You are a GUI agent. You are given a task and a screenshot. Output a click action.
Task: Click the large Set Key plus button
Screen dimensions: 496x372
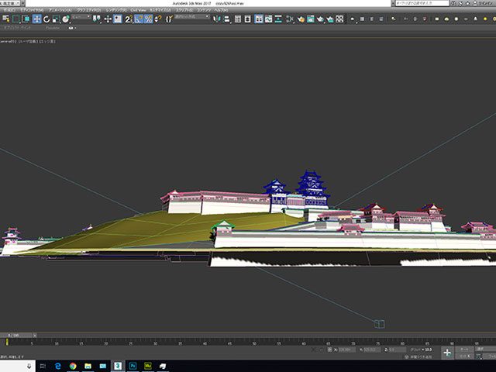pyautogui.click(x=447, y=353)
